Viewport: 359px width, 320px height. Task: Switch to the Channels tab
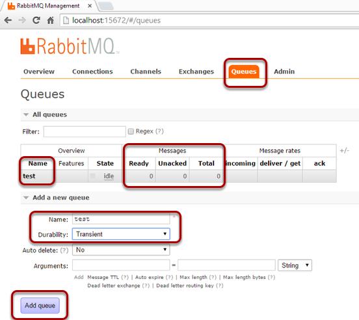pyautogui.click(x=146, y=72)
